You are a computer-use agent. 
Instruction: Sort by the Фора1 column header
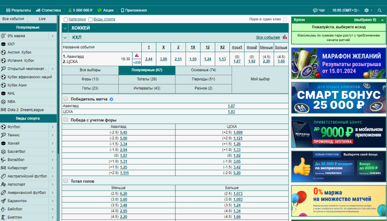237,47
